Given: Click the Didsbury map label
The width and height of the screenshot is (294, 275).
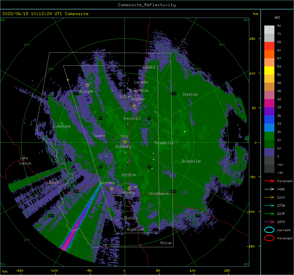Looking at the screenshot, I should coord(123,146).
